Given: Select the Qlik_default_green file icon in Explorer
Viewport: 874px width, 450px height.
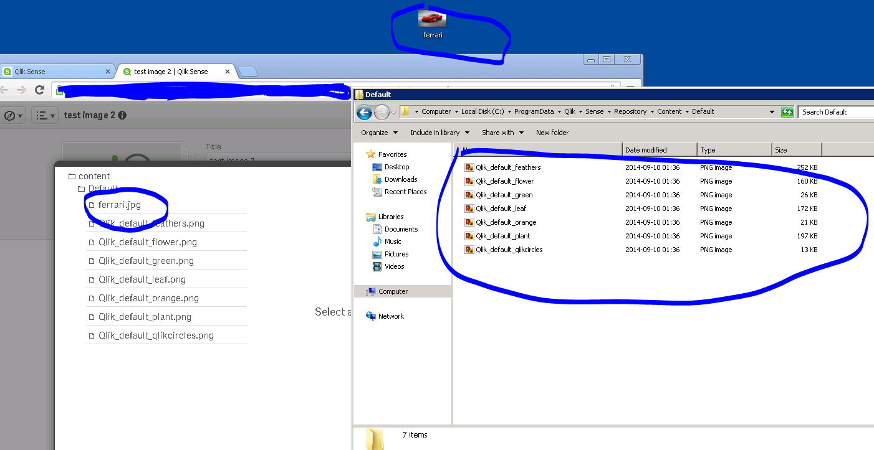Looking at the screenshot, I should (469, 195).
